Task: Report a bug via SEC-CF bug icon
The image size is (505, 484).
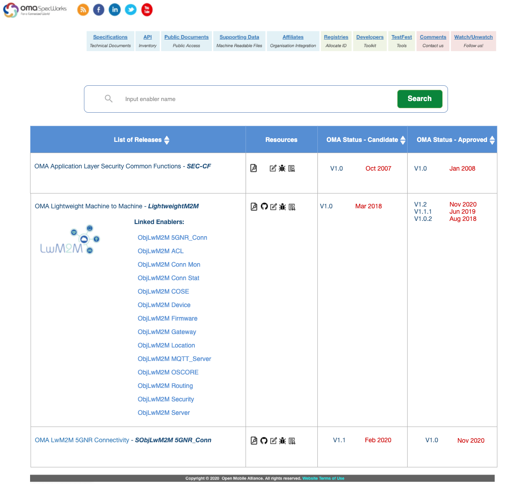Action: 282,168
